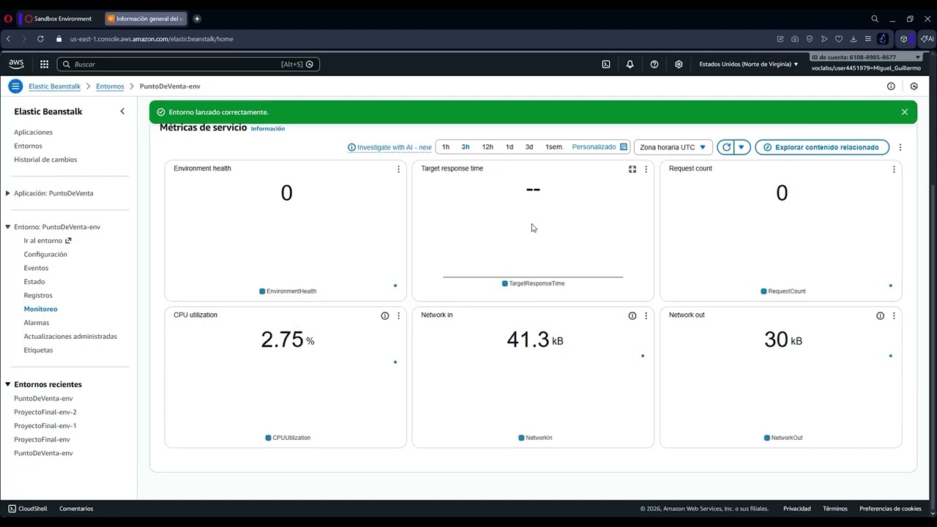The width and height of the screenshot is (937, 527).
Task: Open the metrics toolbar three-dot menu
Action: tap(900, 147)
